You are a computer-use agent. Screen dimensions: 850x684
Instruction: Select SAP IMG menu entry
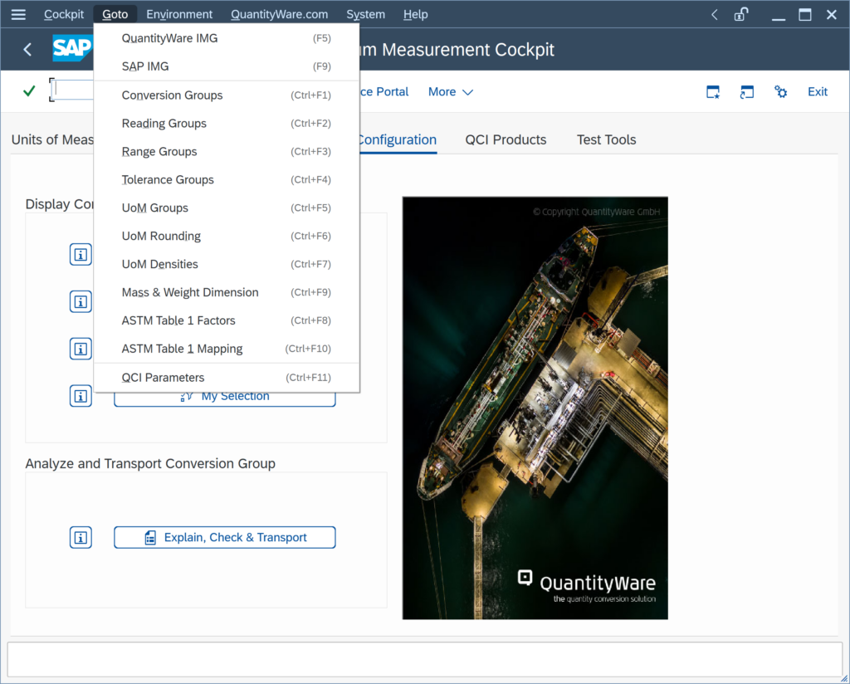coord(227,66)
